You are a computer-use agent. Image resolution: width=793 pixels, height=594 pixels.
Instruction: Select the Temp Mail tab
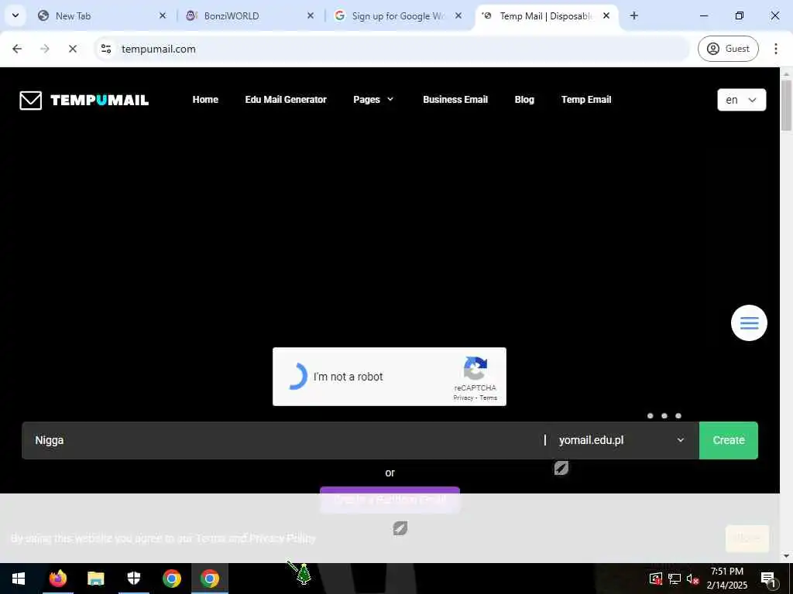pyautogui.click(x=545, y=15)
